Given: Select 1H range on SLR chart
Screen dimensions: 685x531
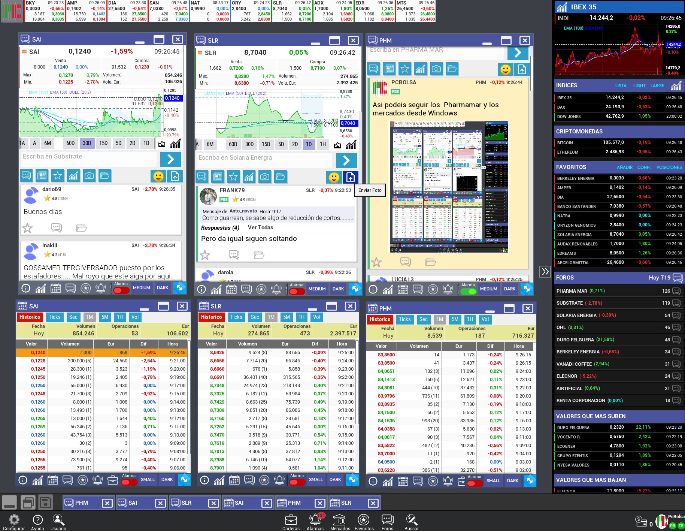Looking at the screenshot, I should [x=323, y=144].
